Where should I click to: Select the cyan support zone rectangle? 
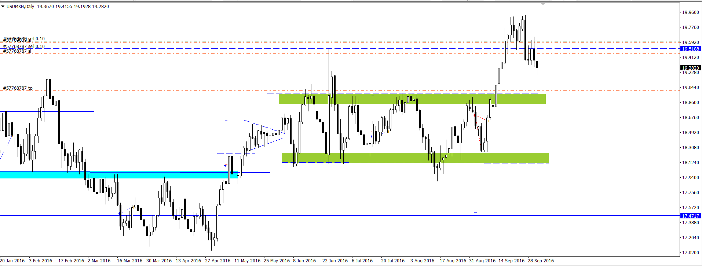coord(119,175)
